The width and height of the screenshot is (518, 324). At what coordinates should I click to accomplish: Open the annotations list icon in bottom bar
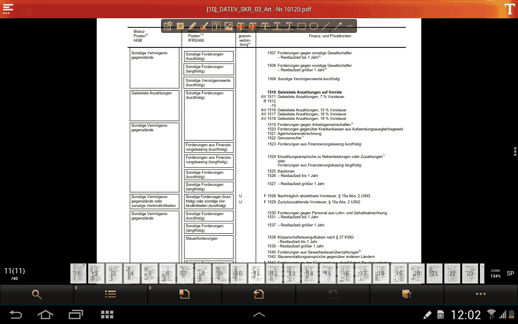click(407, 294)
